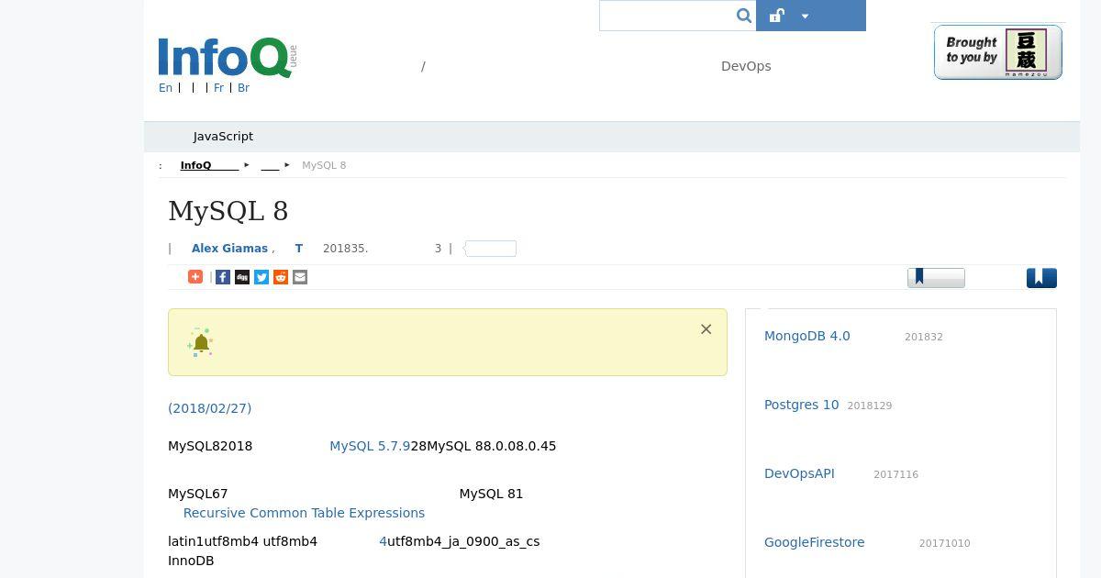Viewport: 1101px width, 578px height.
Task: Click the blue reading list bookmark icon
Action: [1041, 278]
